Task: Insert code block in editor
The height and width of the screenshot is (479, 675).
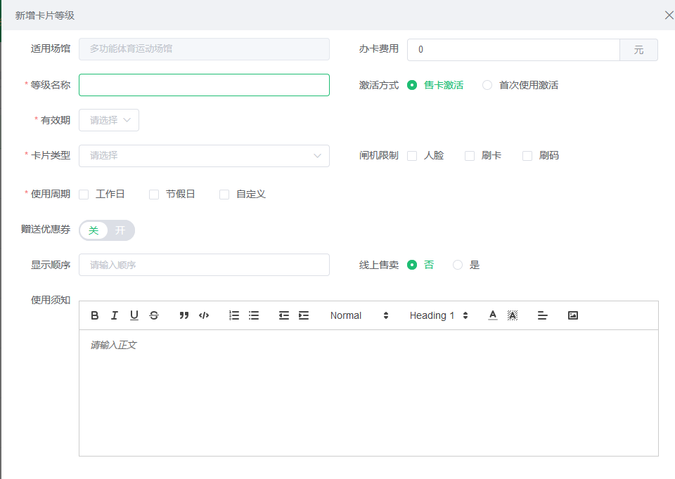Action: coord(204,315)
